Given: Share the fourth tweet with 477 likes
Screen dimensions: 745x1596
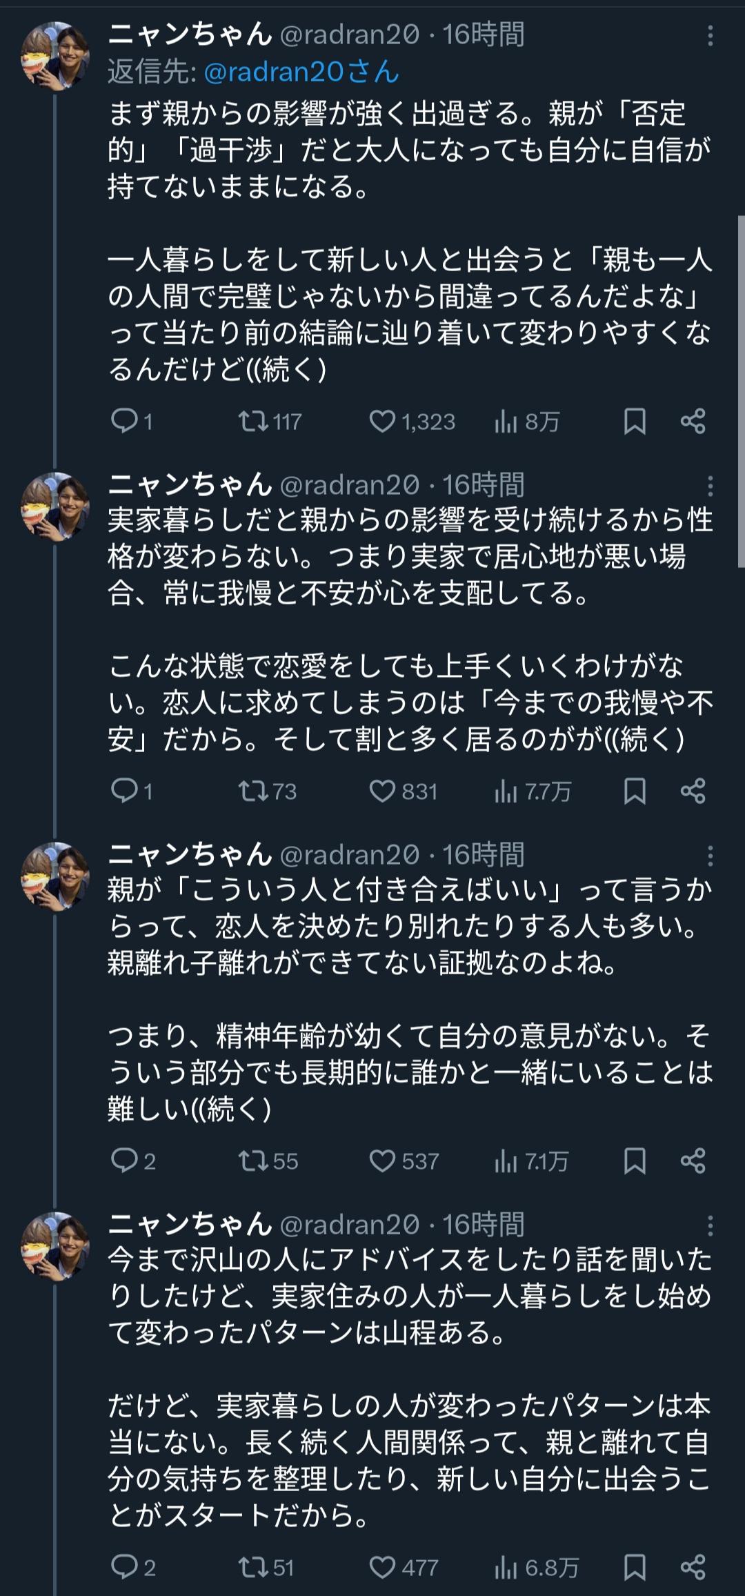Looking at the screenshot, I should 693,1567.
